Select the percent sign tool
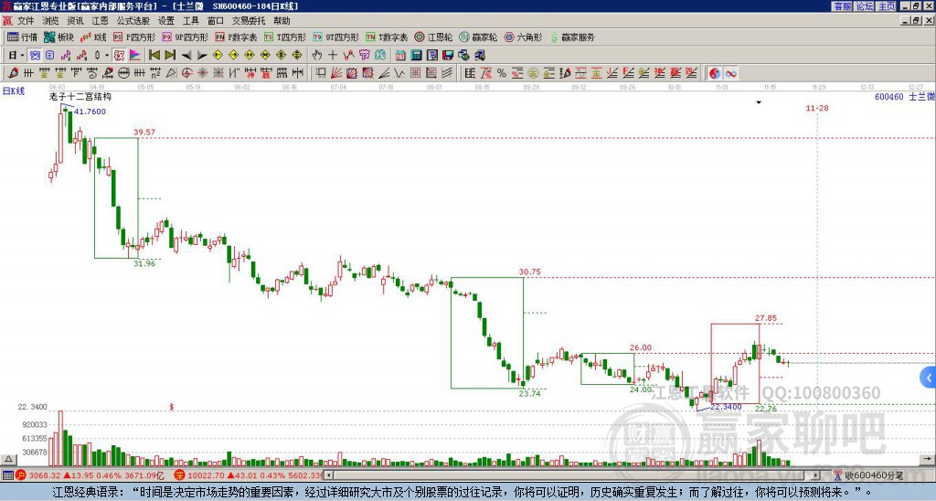 (502, 73)
